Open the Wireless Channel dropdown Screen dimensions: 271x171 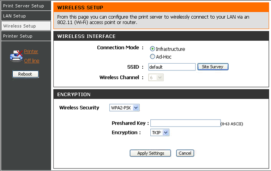(x=156, y=78)
